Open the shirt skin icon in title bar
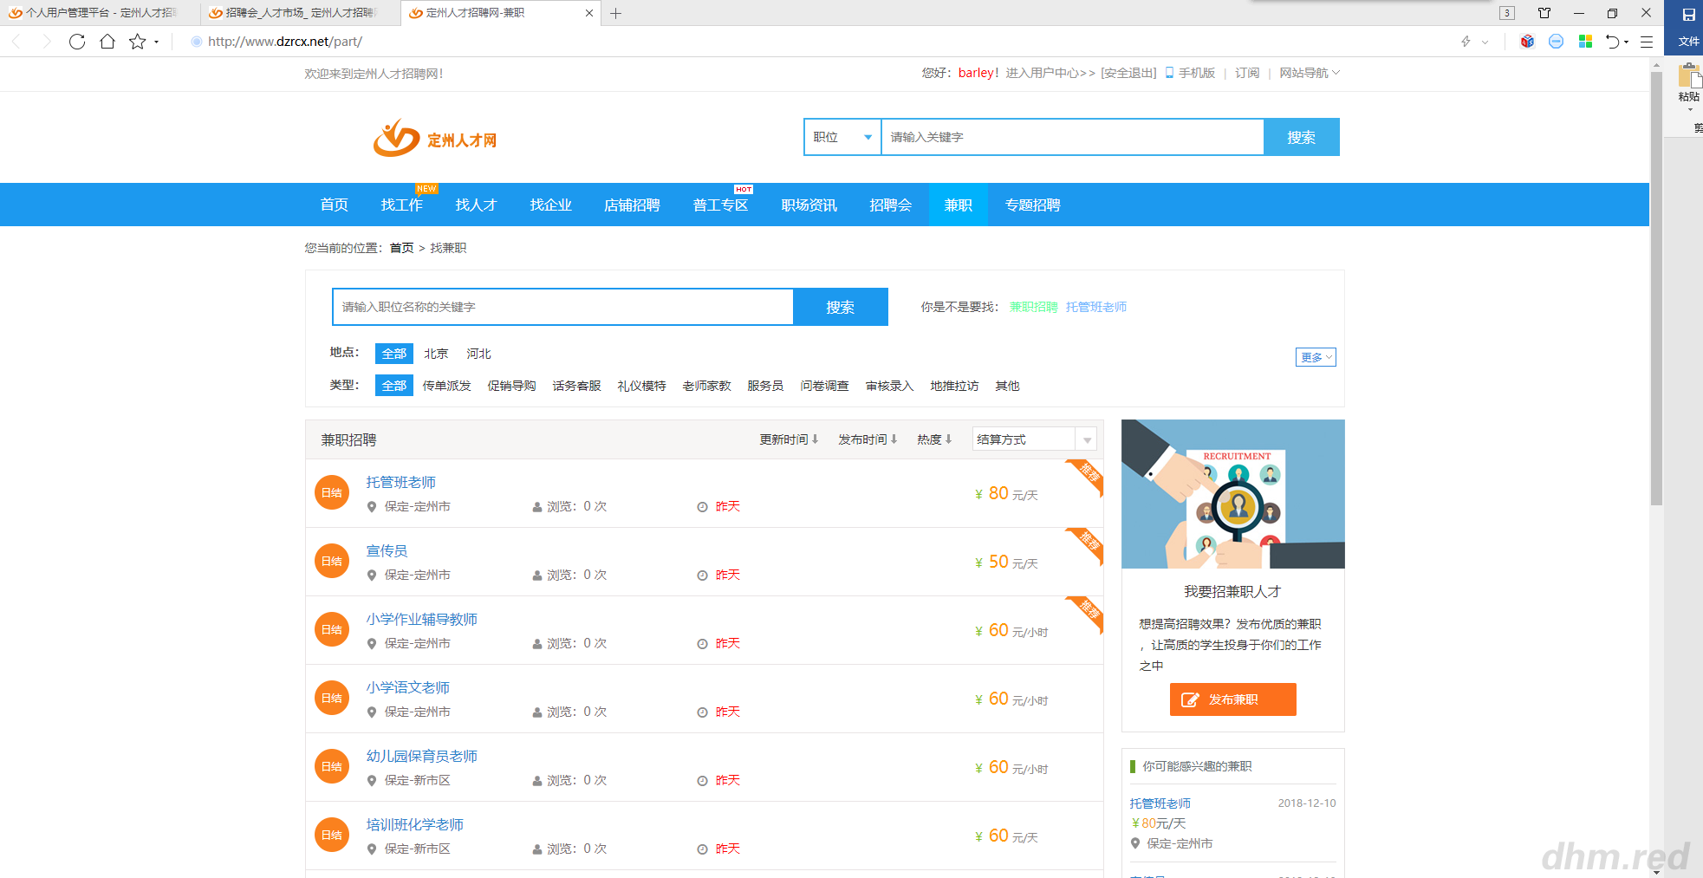The width and height of the screenshot is (1703, 878). pyautogui.click(x=1544, y=13)
